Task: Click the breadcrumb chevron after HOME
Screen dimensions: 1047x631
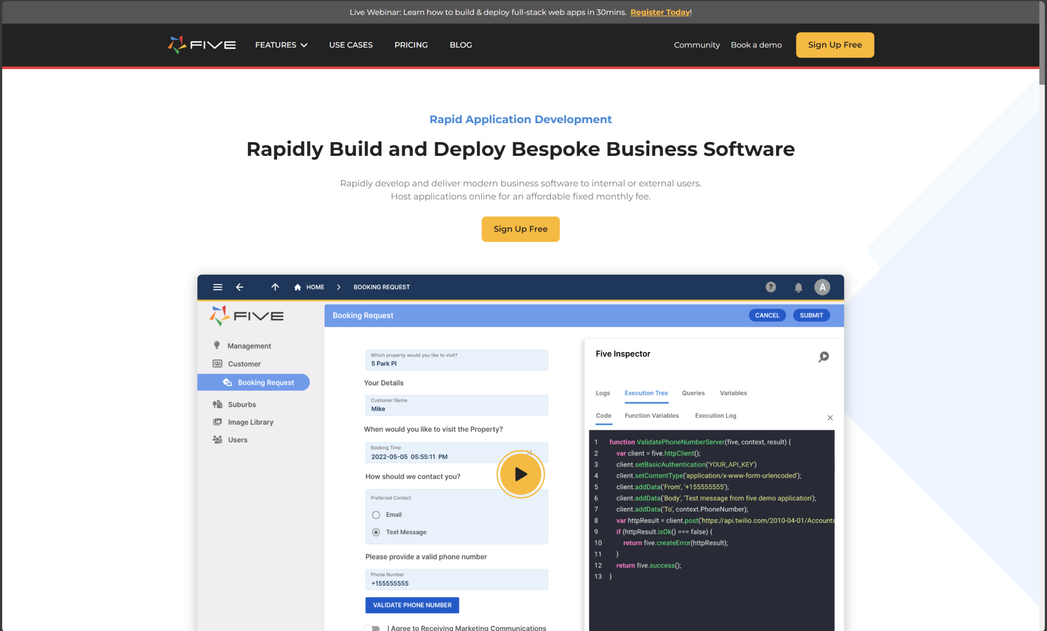Action: (x=338, y=287)
